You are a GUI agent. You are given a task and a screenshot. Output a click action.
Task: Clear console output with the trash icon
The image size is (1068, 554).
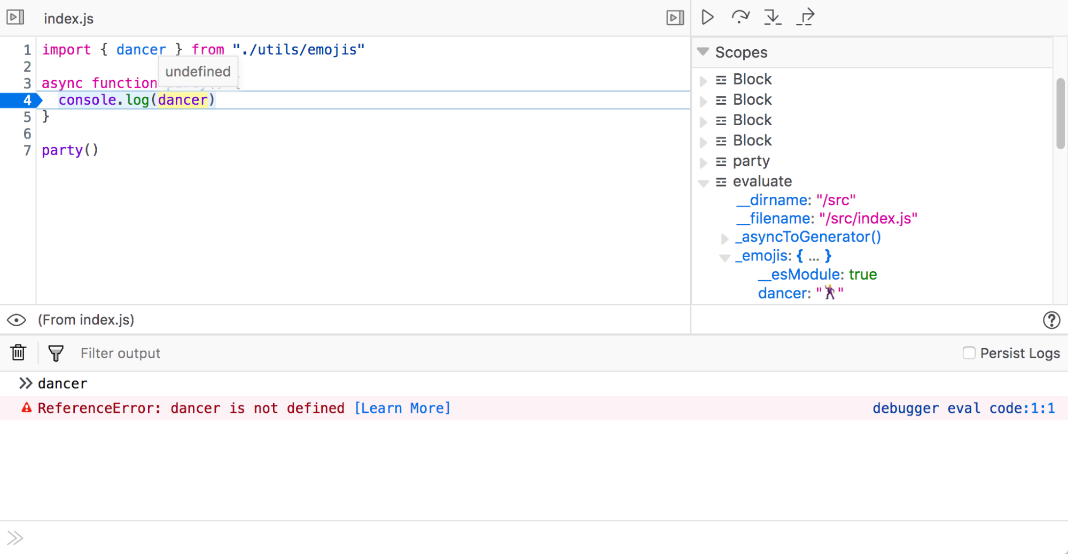click(18, 353)
